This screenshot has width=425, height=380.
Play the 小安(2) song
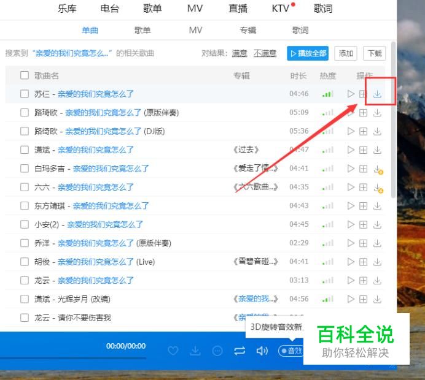tap(351, 224)
